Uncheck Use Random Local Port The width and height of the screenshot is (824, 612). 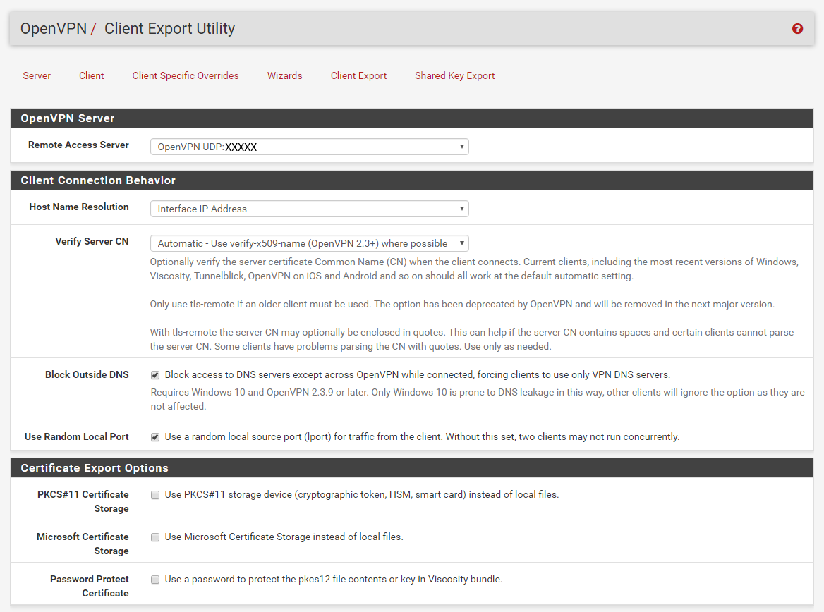click(x=155, y=436)
